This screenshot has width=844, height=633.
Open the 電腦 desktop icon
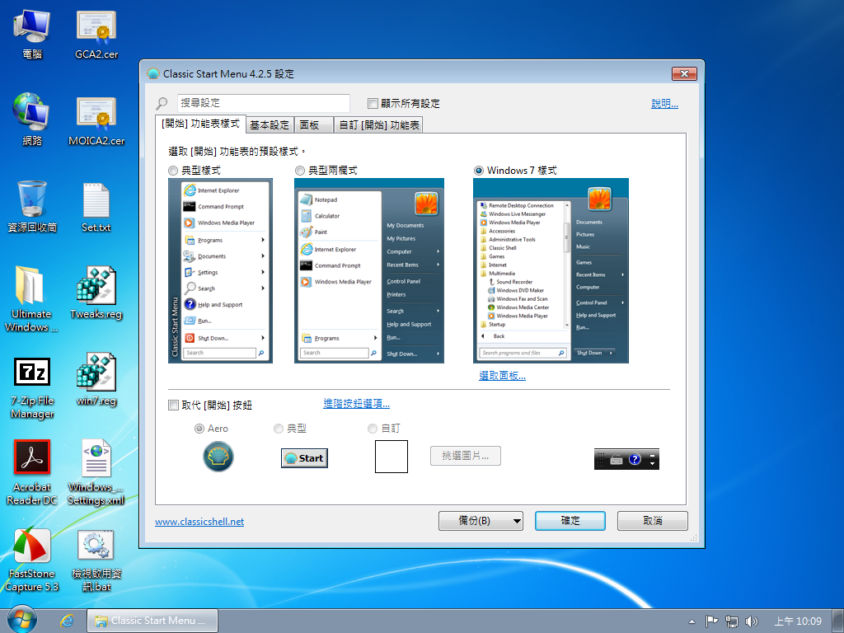click(x=32, y=35)
